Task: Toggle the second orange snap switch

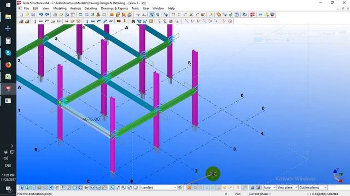Action: [x=195, y=188]
